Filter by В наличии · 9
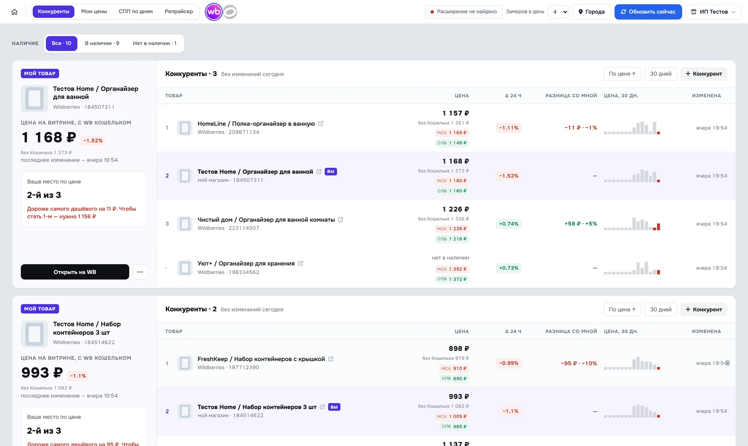The width and height of the screenshot is (748, 446). 102,43
